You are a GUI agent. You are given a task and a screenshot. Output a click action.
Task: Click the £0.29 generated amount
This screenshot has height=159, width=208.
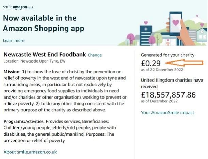(x=151, y=63)
